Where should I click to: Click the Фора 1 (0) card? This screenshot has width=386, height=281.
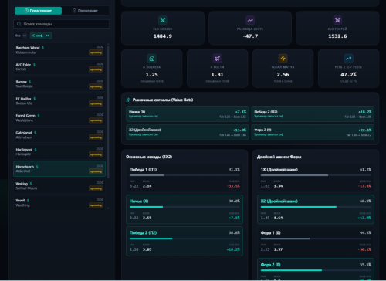[316, 241]
